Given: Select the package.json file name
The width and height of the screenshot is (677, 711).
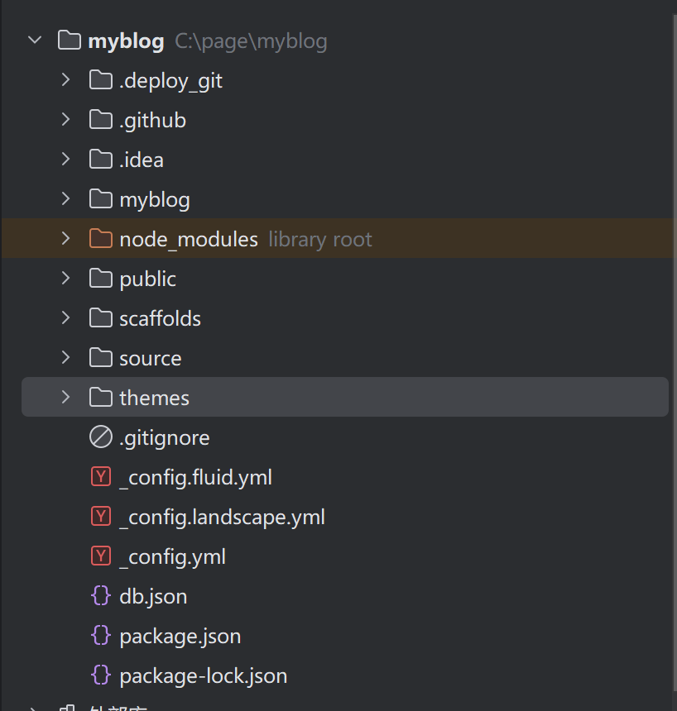Looking at the screenshot, I should point(180,637).
